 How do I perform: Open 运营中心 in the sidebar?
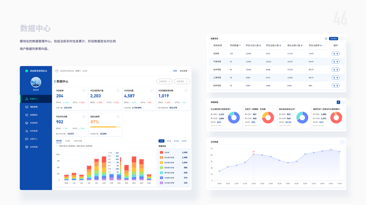(x=36, y=139)
